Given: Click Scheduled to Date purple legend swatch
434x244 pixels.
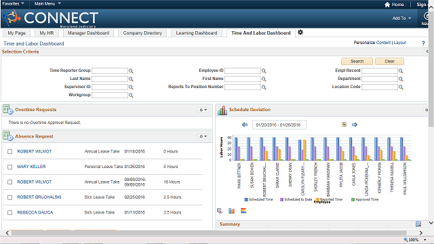Looking at the screenshot, I should point(282,199).
